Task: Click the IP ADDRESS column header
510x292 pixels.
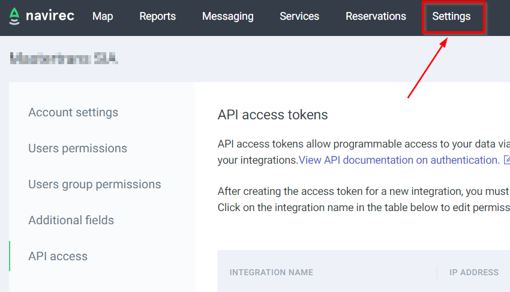Action: coord(474,272)
